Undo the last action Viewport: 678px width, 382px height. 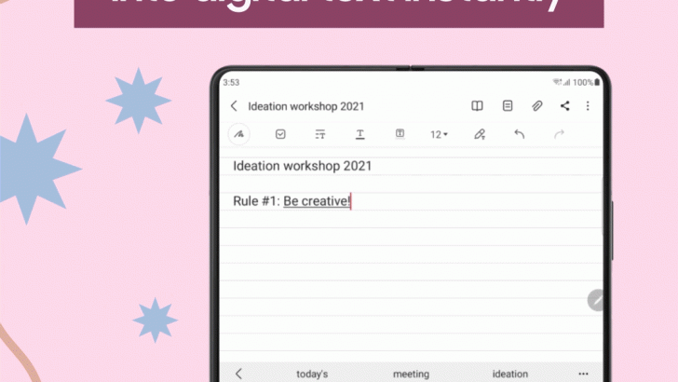click(520, 134)
